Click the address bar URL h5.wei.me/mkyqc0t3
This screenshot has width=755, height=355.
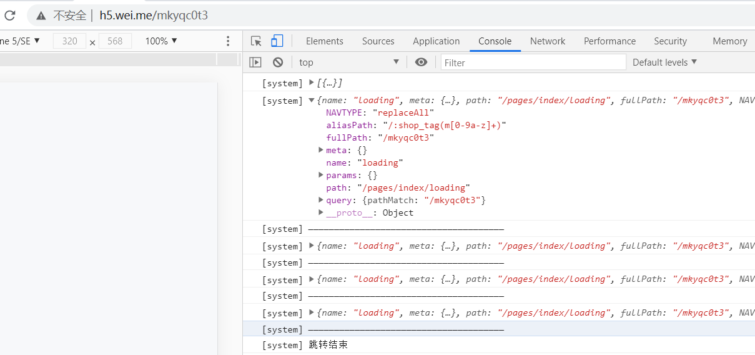154,16
